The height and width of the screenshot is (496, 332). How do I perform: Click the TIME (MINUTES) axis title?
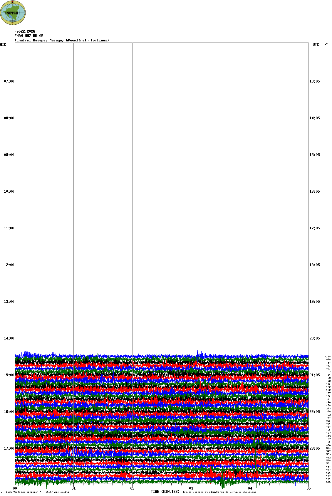coord(165,492)
